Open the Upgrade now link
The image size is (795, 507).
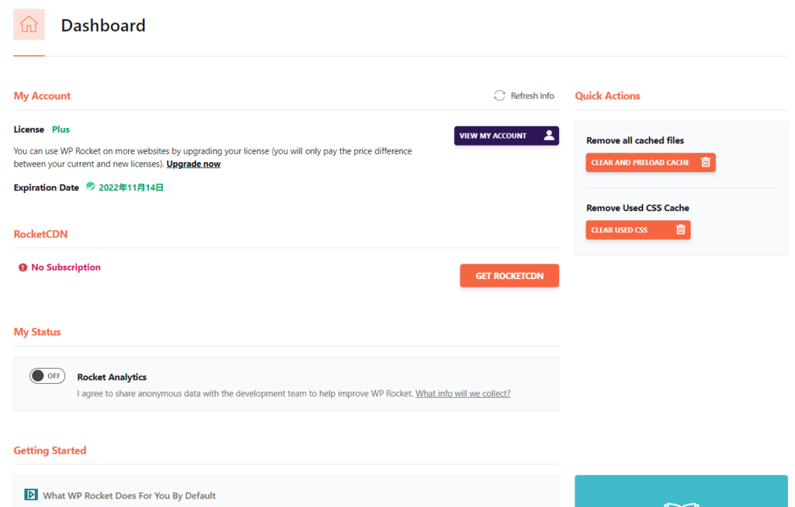point(193,164)
